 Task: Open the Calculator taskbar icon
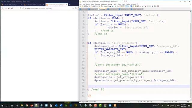click(x=51, y=105)
